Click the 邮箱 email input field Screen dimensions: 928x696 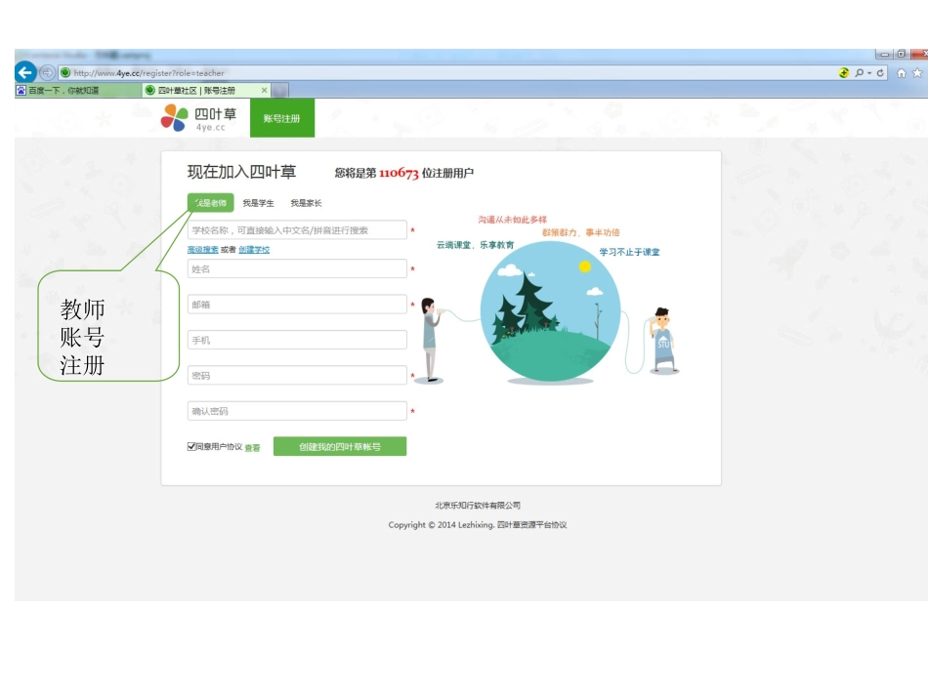click(x=297, y=304)
